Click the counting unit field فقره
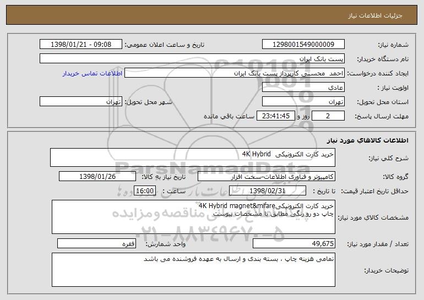 click(96, 243)
